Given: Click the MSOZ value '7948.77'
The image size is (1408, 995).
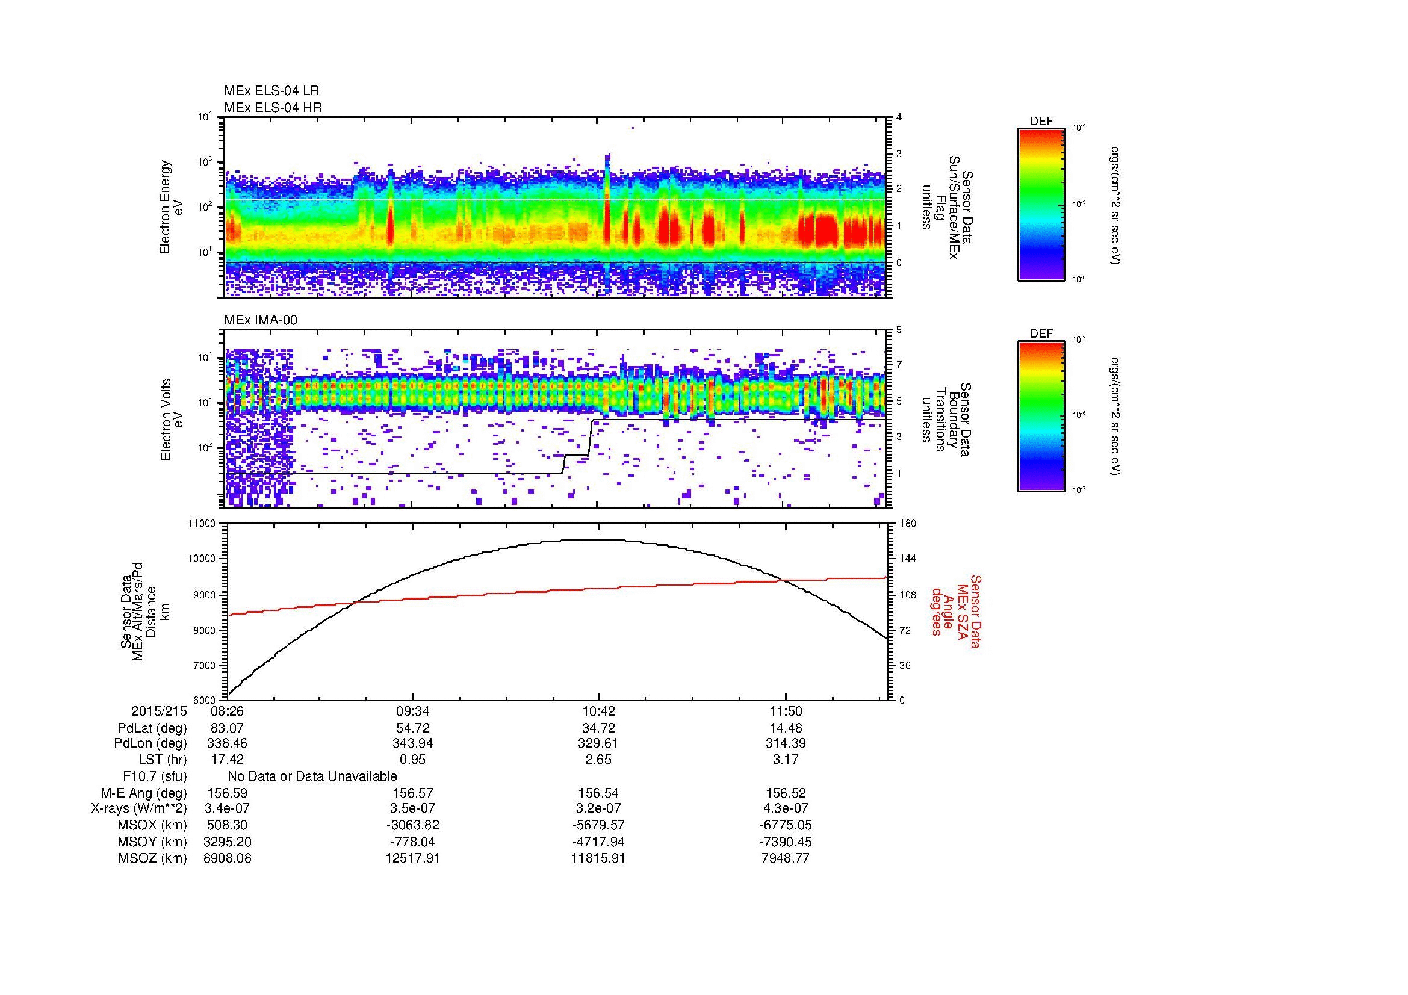Looking at the screenshot, I should tap(786, 858).
